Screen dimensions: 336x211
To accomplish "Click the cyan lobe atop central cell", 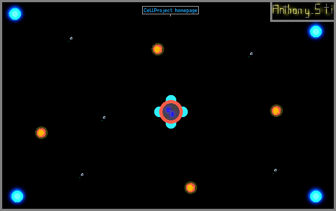I will point(171,98).
